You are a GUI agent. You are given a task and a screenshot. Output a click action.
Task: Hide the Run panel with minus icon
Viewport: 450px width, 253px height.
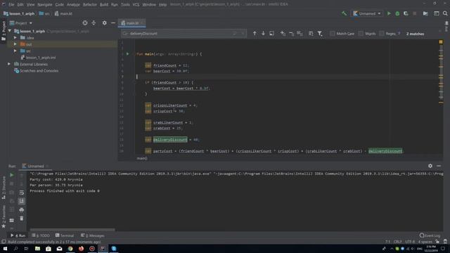439,166
